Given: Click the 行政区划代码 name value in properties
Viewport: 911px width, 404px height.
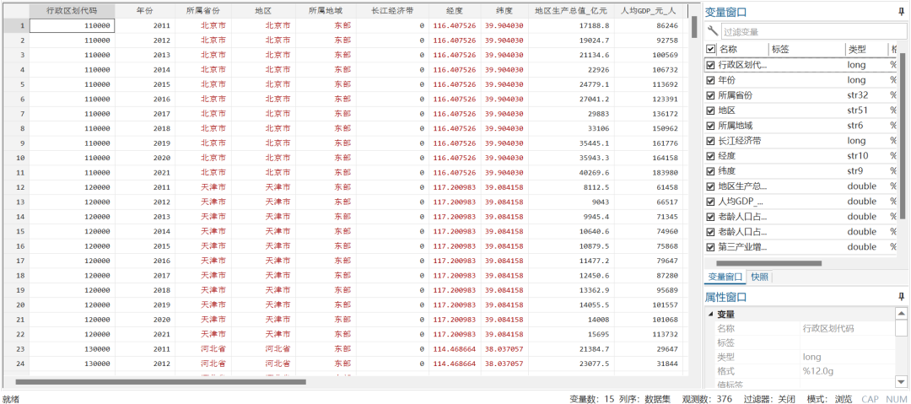Looking at the screenshot, I should [828, 328].
